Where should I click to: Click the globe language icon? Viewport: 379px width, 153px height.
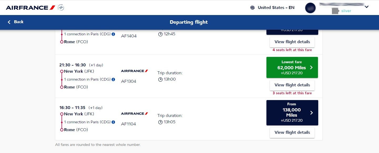point(252,8)
